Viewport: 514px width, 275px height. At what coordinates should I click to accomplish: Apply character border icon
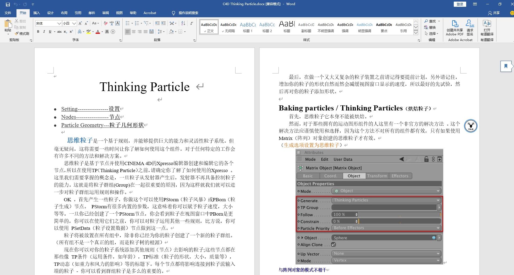pyautogui.click(x=117, y=24)
